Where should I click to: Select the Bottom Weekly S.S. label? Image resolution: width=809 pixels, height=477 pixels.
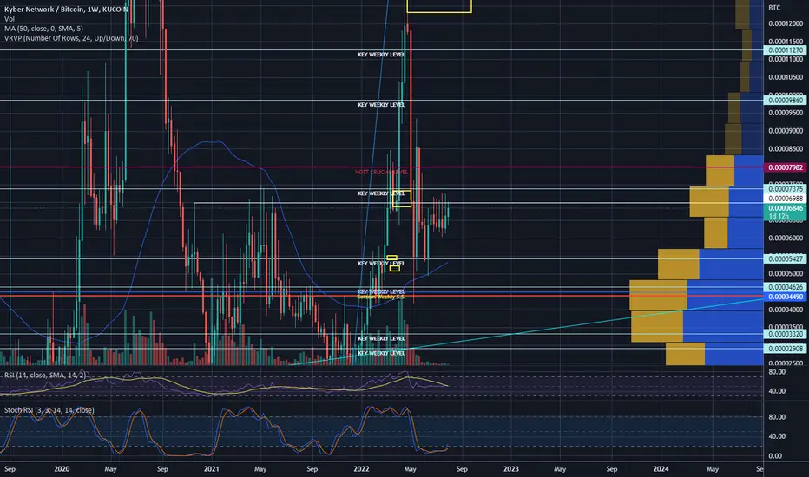point(381,297)
